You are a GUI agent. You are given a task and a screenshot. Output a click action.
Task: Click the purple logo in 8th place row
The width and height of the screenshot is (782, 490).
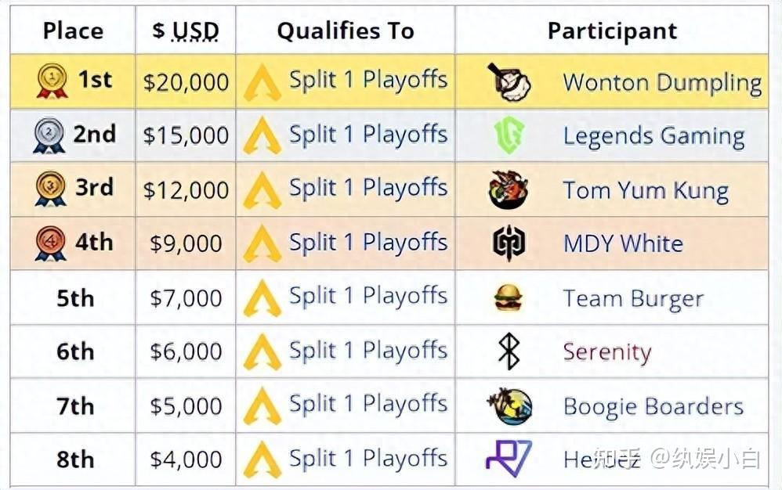[509, 458]
